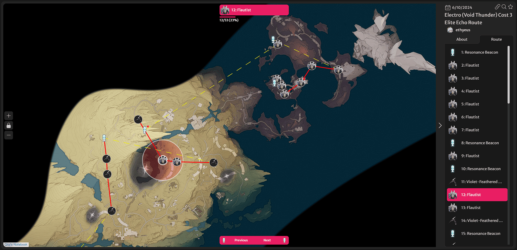Select step '3: Flautist' in the route list
This screenshot has width=517, height=250.
(x=477, y=78)
